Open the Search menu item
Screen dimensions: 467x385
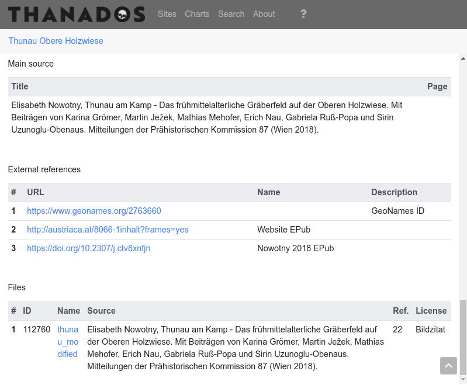[x=231, y=14]
